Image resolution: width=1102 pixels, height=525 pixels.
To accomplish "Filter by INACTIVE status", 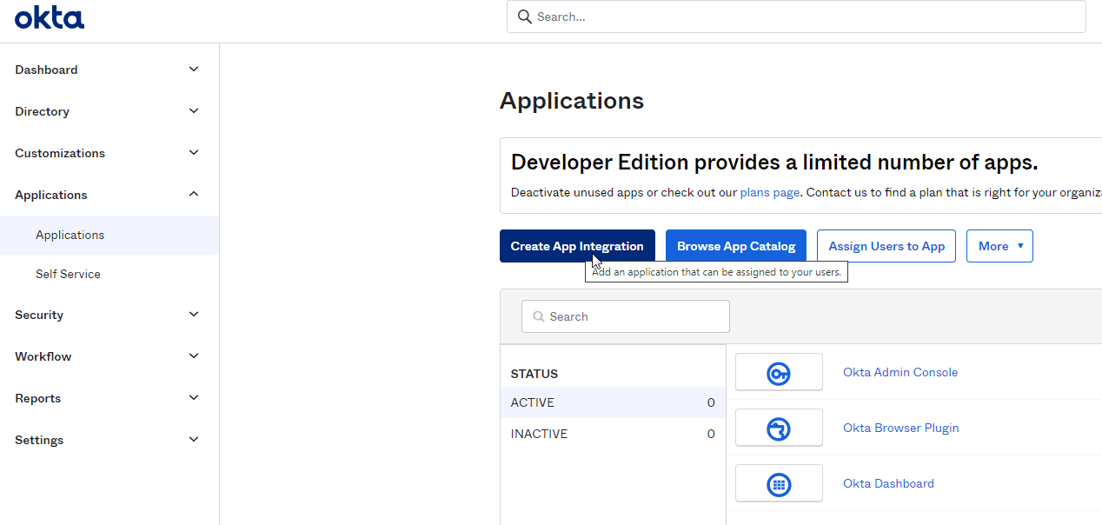I will click(x=539, y=434).
